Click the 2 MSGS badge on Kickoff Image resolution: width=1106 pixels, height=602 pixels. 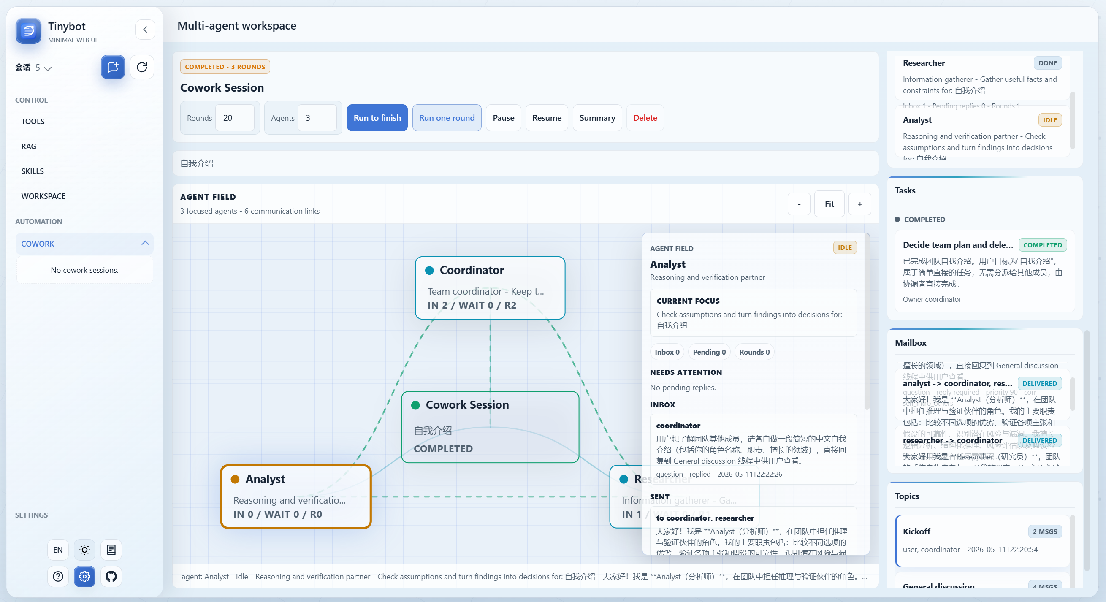1045,531
